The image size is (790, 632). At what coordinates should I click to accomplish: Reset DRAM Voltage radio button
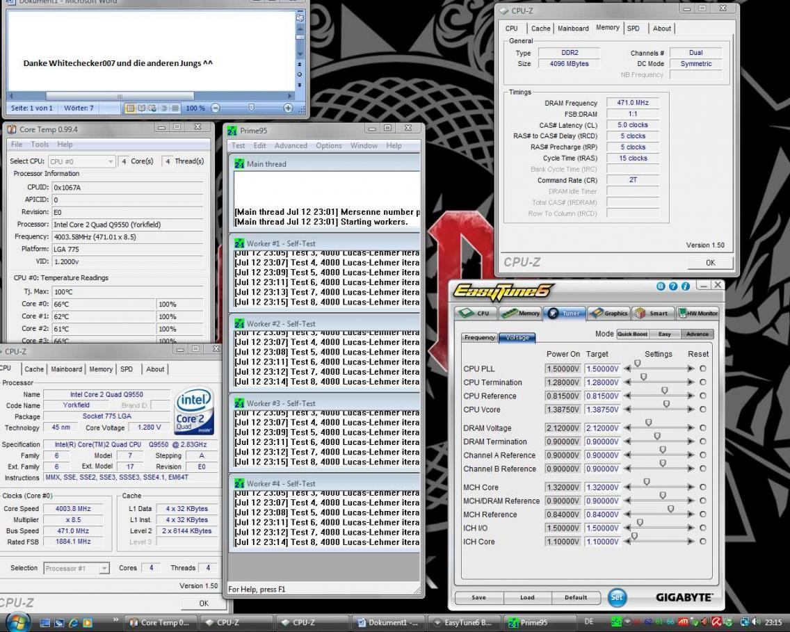click(703, 428)
